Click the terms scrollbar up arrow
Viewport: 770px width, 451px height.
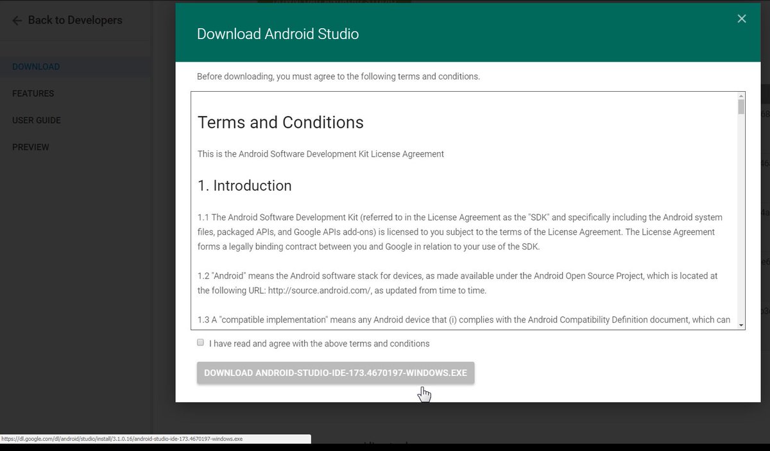741,96
